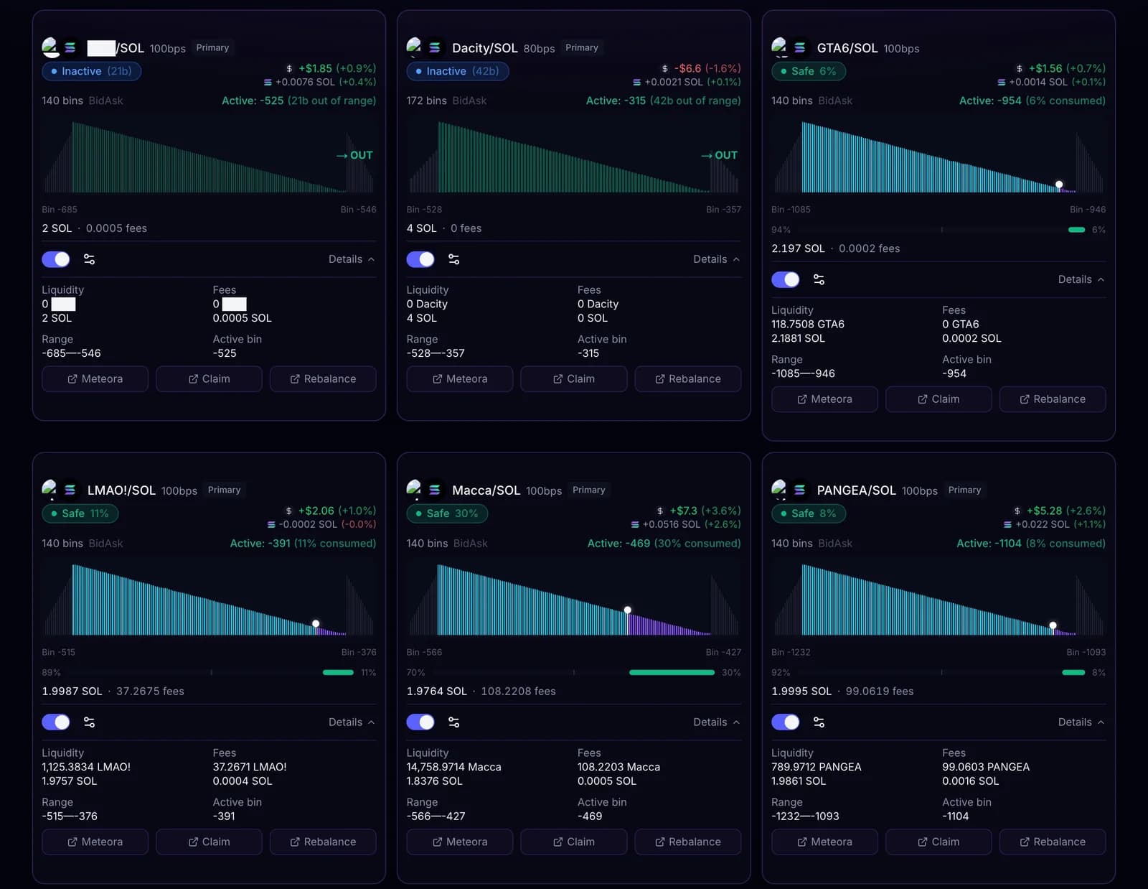
Task: Click the token pair icon beside PANGEA/SOL
Action: tap(790, 490)
